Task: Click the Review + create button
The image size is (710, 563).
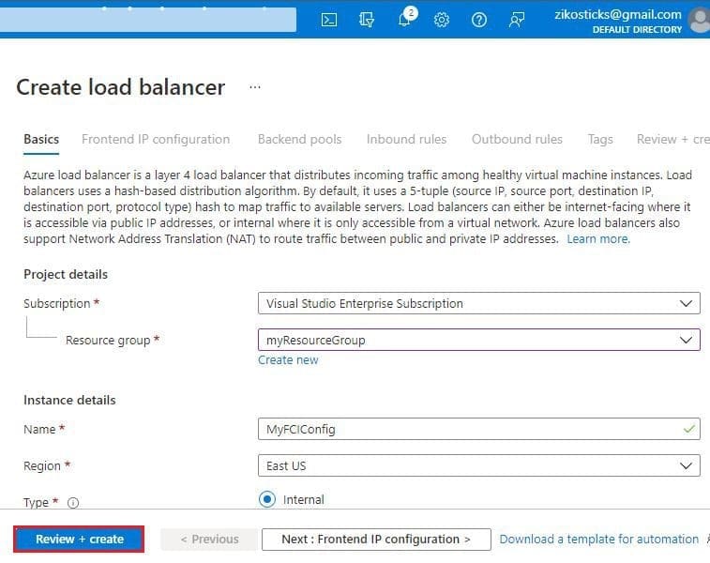Action: (79, 539)
